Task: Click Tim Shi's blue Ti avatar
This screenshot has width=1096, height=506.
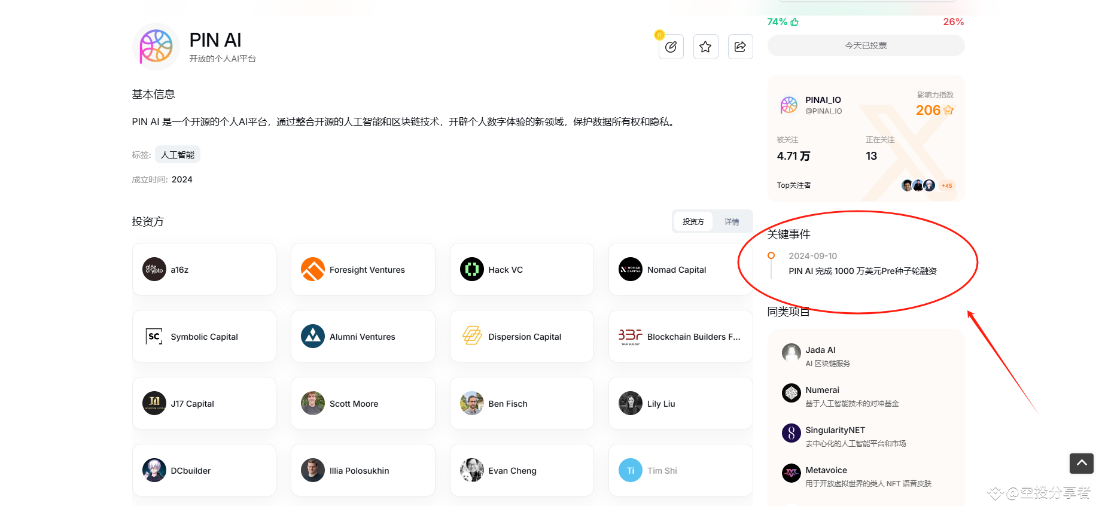Action: click(631, 470)
